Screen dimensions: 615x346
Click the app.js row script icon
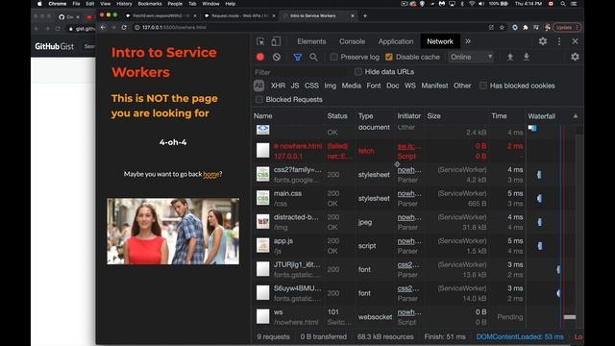click(x=262, y=245)
